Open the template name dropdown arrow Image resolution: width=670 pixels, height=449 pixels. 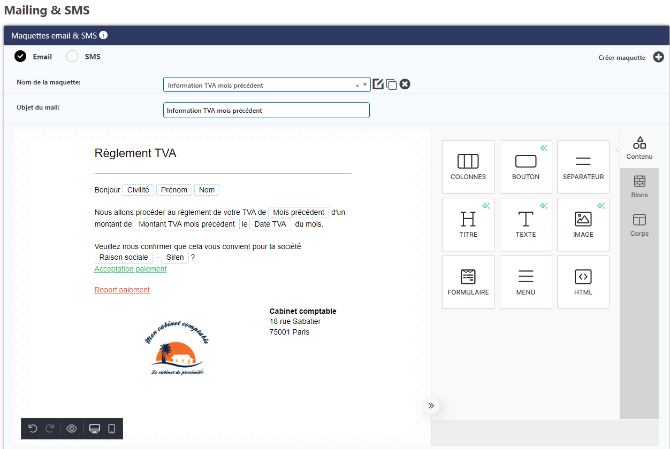(365, 84)
